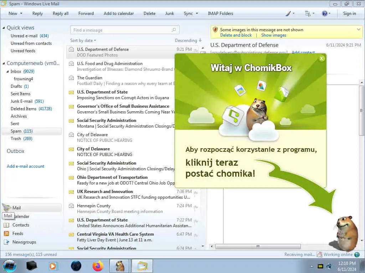Open the Sort by date dropdown

[x=83, y=41]
